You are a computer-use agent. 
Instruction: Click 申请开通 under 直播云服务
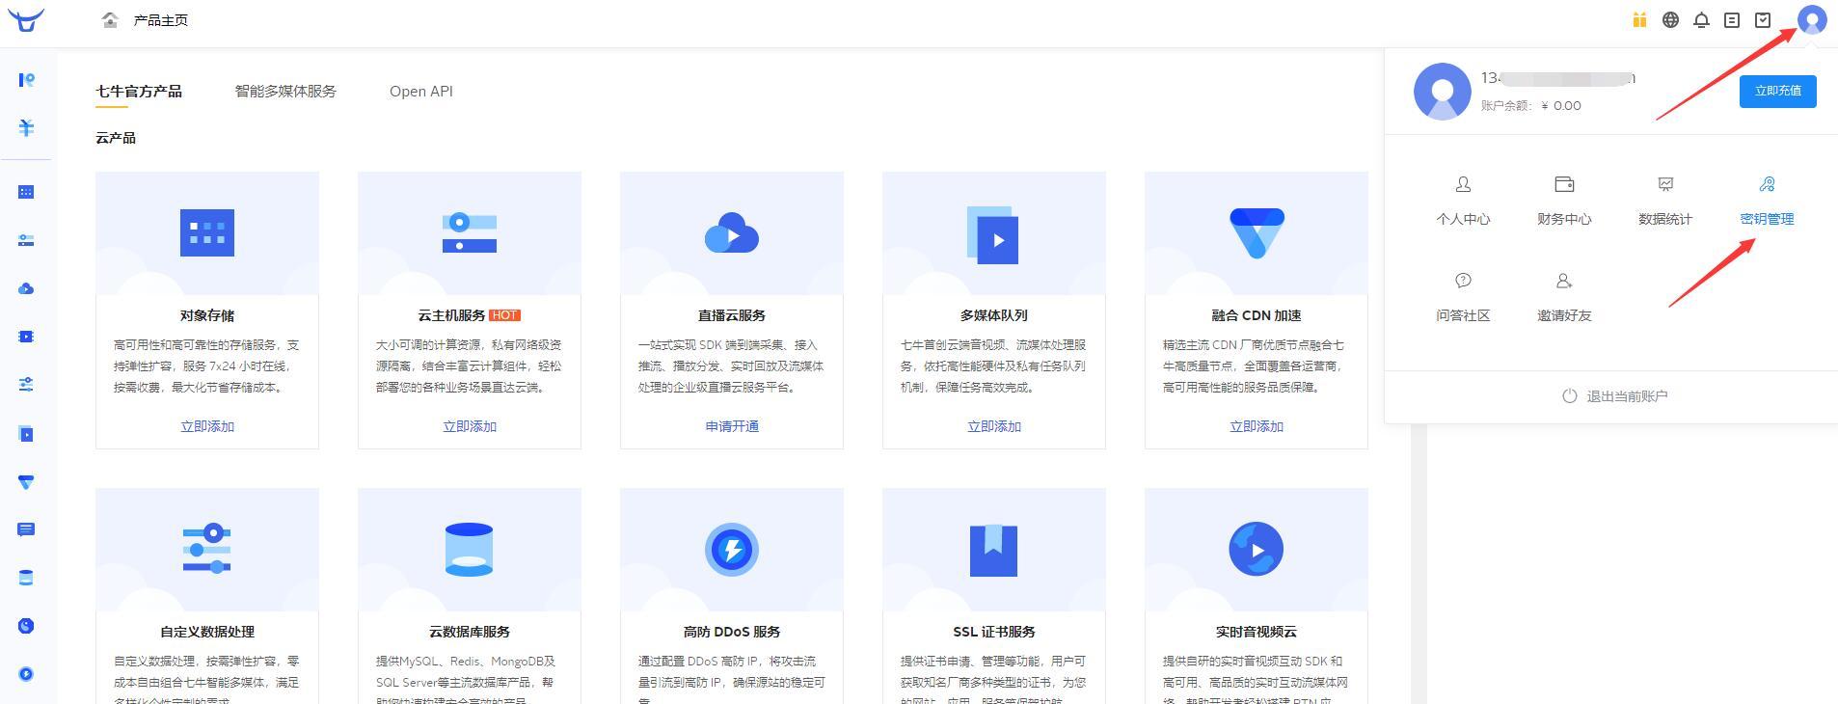click(x=732, y=426)
